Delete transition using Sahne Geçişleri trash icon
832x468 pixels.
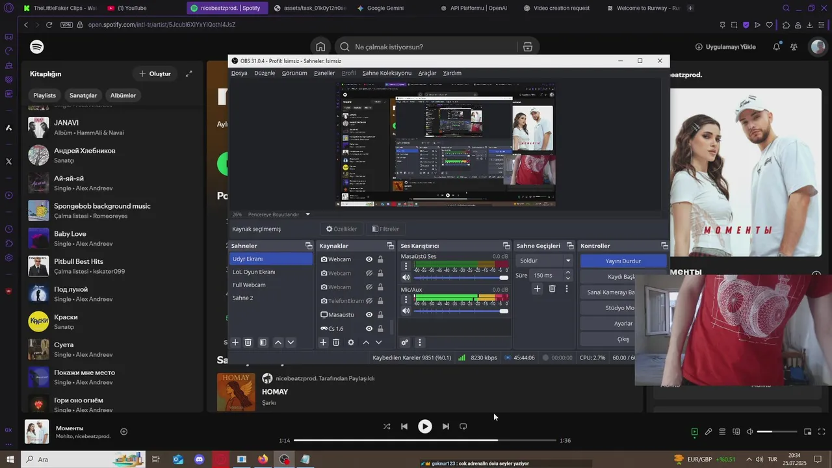(552, 289)
